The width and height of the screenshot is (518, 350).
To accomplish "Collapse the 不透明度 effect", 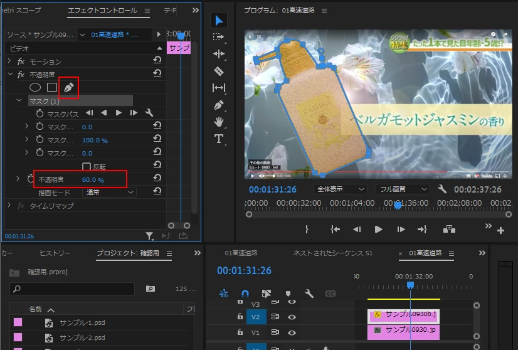I will coord(10,74).
